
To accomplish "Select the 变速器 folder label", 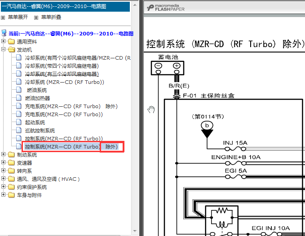I will tap(24, 163).
